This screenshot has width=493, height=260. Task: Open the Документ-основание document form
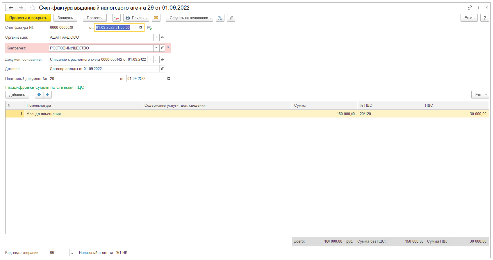(x=162, y=59)
